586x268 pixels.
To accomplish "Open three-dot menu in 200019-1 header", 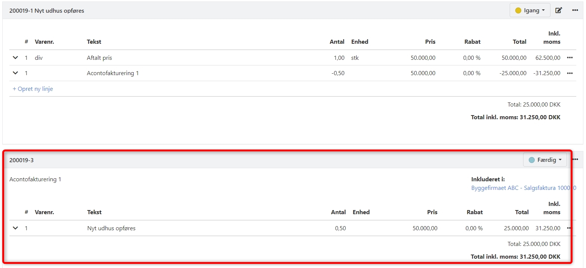I will pos(575,10).
